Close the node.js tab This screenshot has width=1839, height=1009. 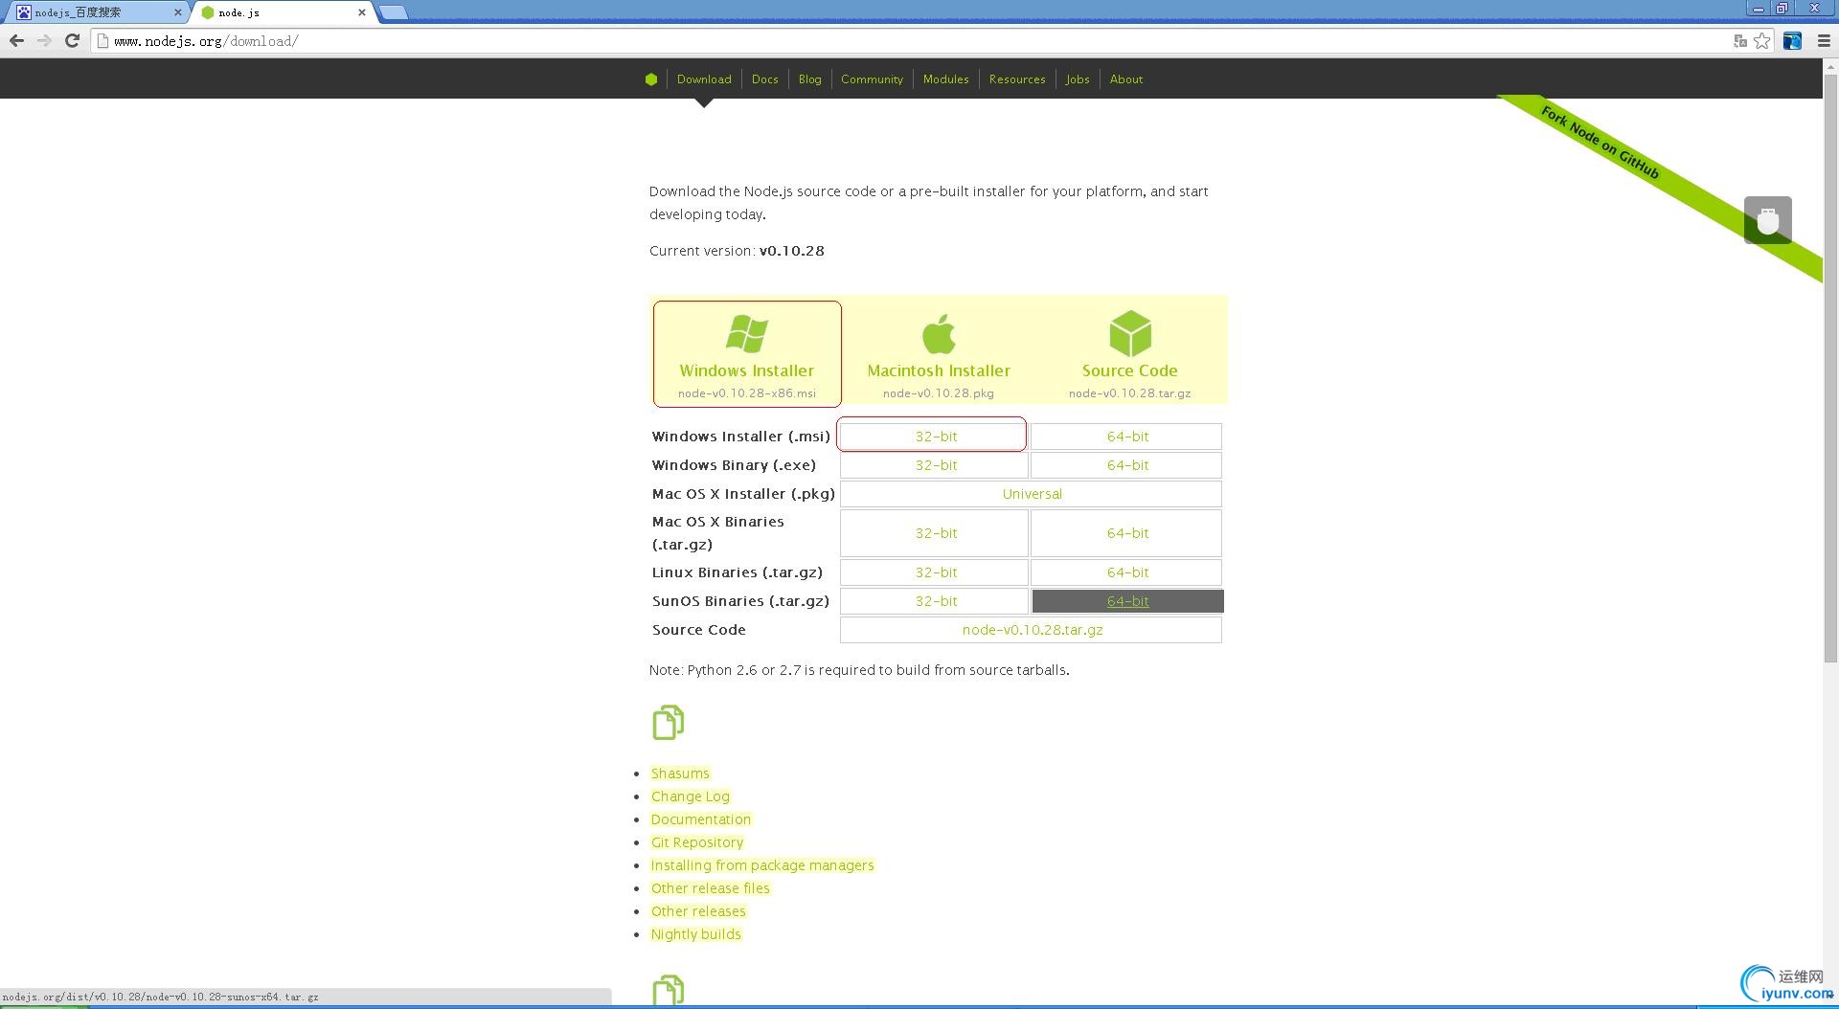pos(362,12)
